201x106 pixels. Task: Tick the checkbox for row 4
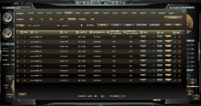[18, 51]
